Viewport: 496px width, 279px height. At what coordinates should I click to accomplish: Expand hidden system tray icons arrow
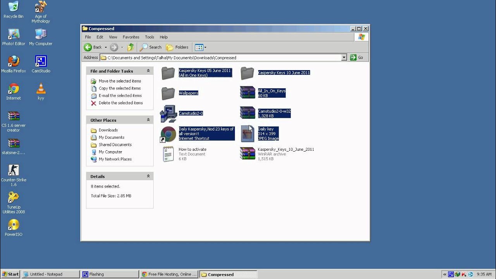(x=445, y=274)
